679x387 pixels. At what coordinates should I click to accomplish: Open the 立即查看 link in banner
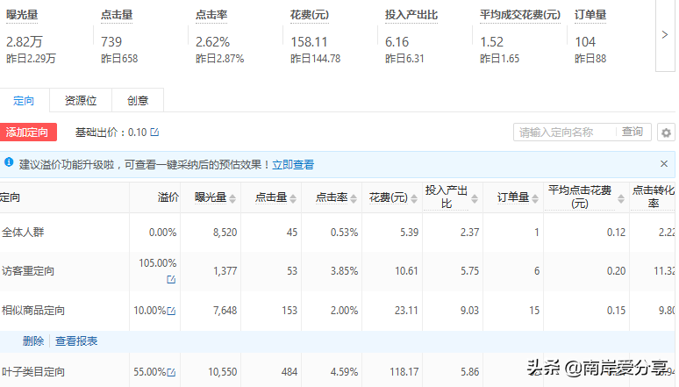pos(293,165)
